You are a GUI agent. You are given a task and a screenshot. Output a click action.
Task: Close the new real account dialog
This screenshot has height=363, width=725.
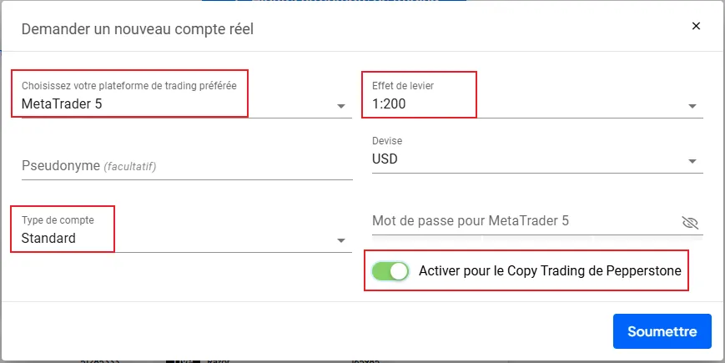[x=696, y=26]
